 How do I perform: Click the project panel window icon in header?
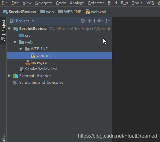pos(12,21)
